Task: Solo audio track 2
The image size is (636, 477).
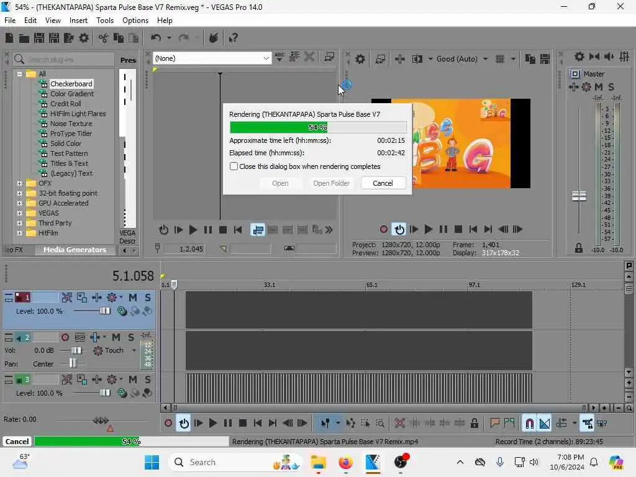Action: [131, 337]
